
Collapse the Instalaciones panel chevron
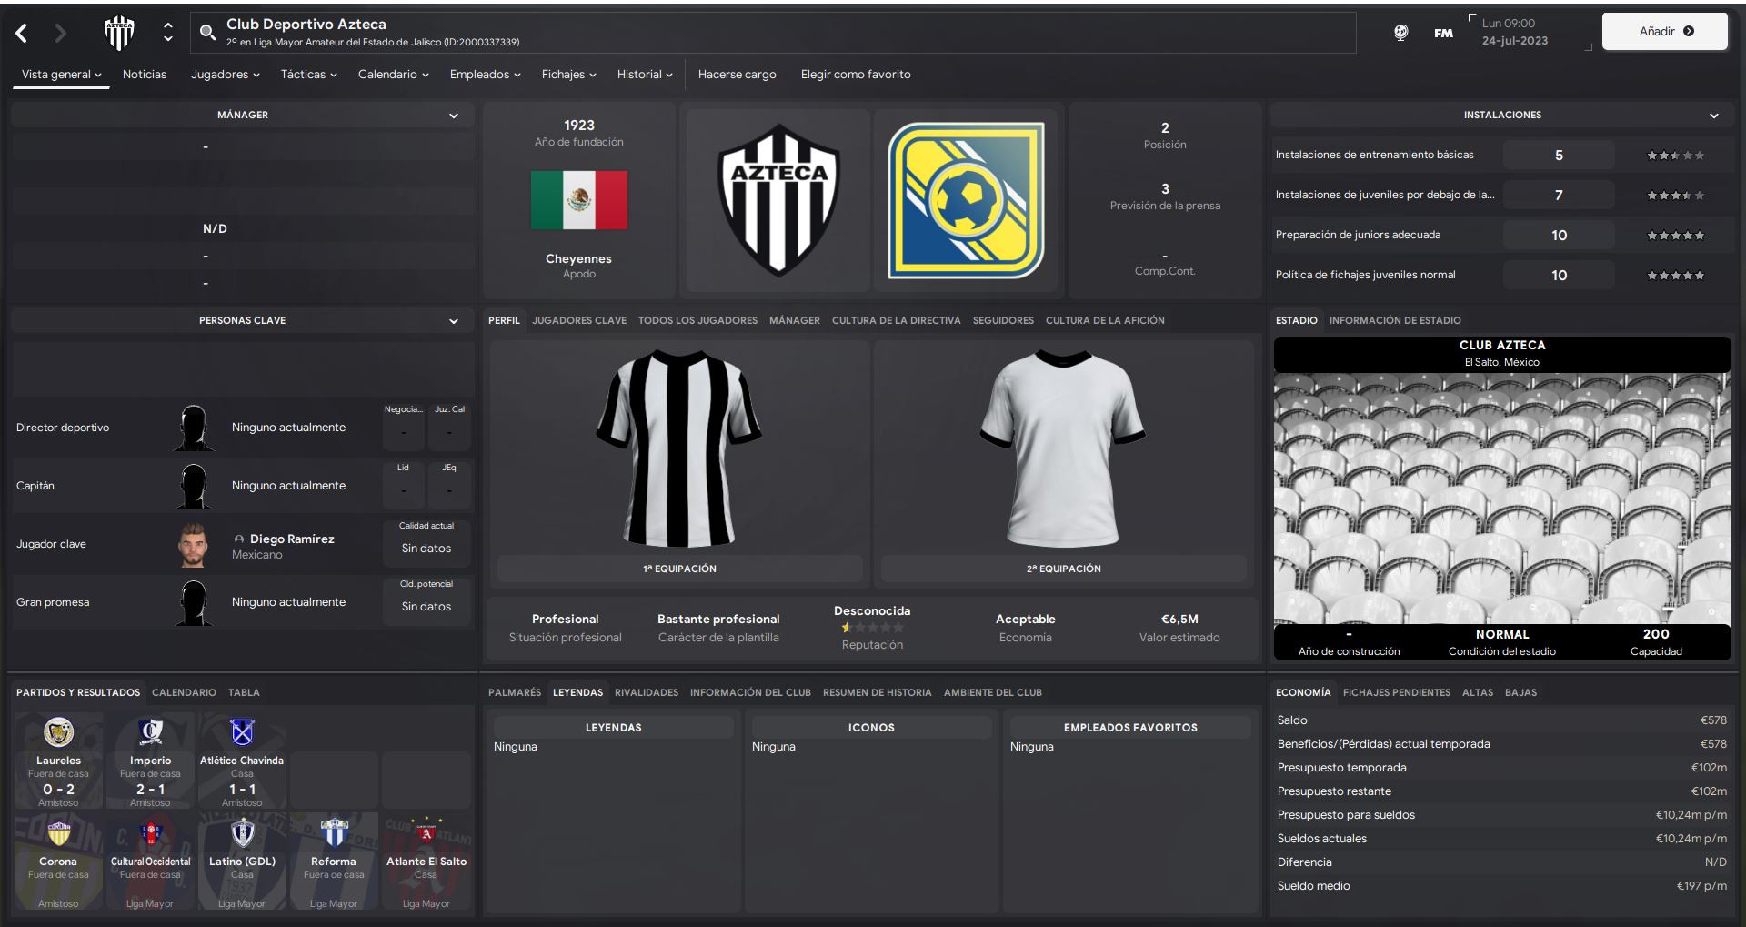pos(1714,116)
